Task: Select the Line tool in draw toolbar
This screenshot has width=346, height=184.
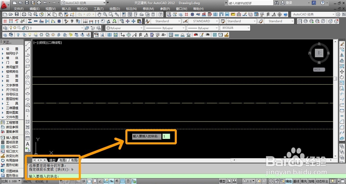Action: 28,44
